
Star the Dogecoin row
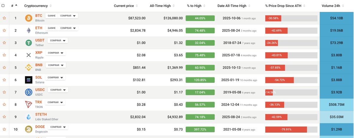4,129
